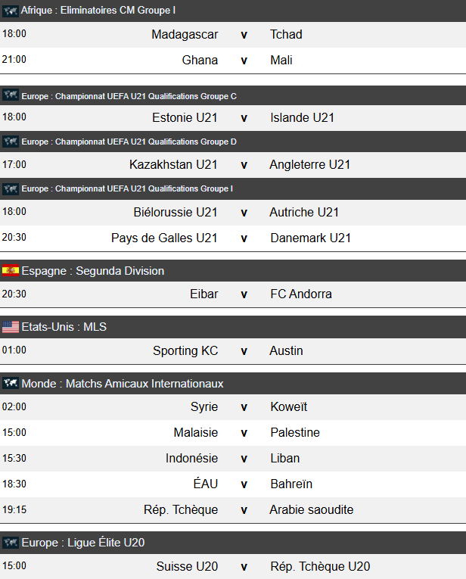
Task: Click Pays de Galles U21 team name
Action: point(164,238)
